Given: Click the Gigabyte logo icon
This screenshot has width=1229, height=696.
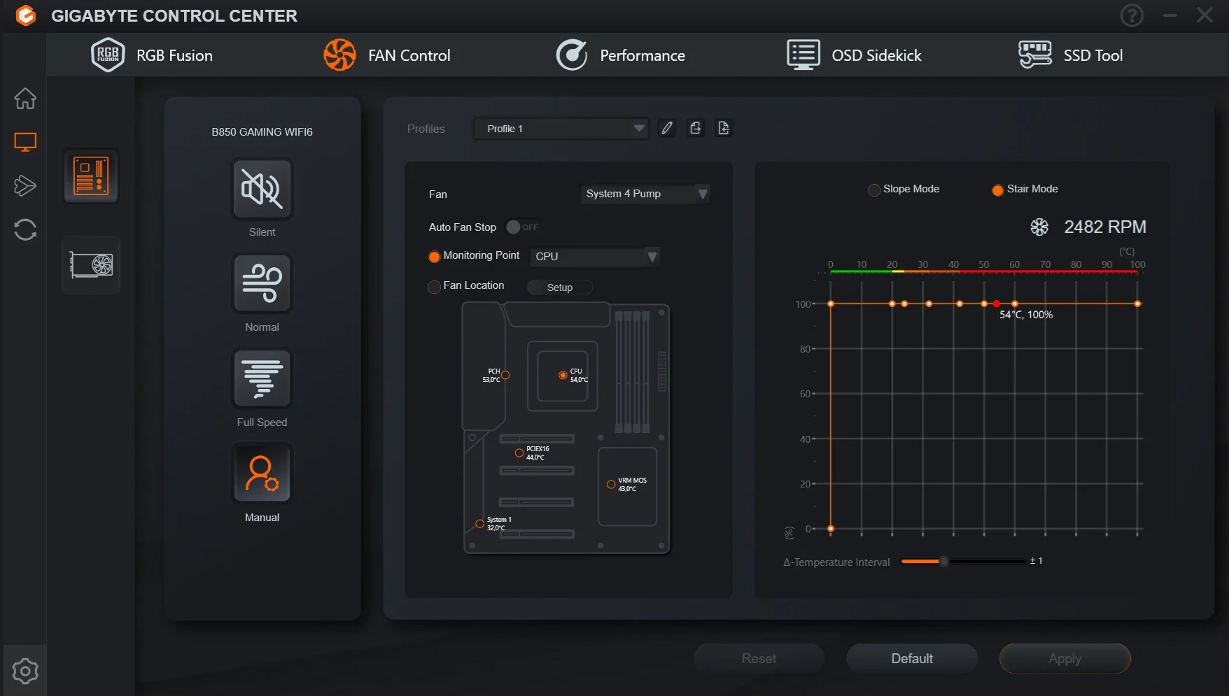Looking at the screenshot, I should pos(26,15).
